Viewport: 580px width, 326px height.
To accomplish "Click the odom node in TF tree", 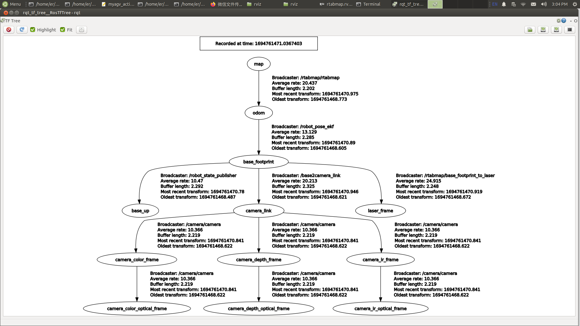I will pyautogui.click(x=259, y=113).
